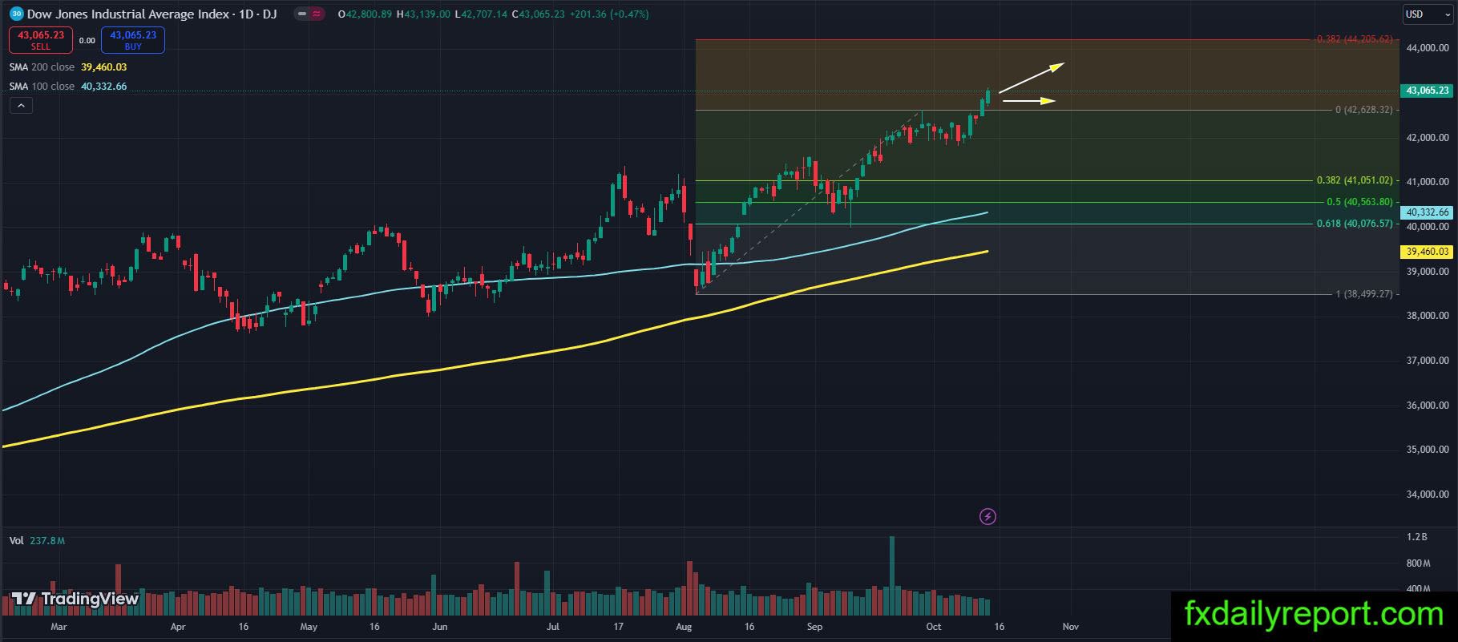Image resolution: width=1458 pixels, height=642 pixels.
Task: Select the Vol 237.8M legend
Action: 37,541
